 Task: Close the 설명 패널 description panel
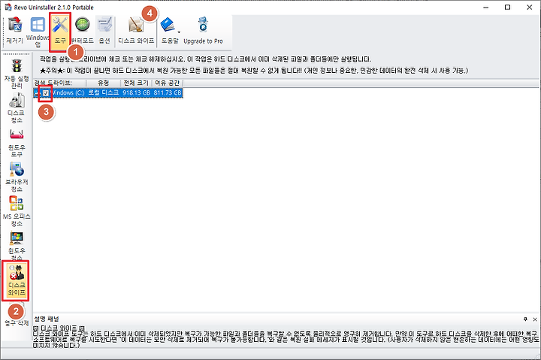coord(535,319)
